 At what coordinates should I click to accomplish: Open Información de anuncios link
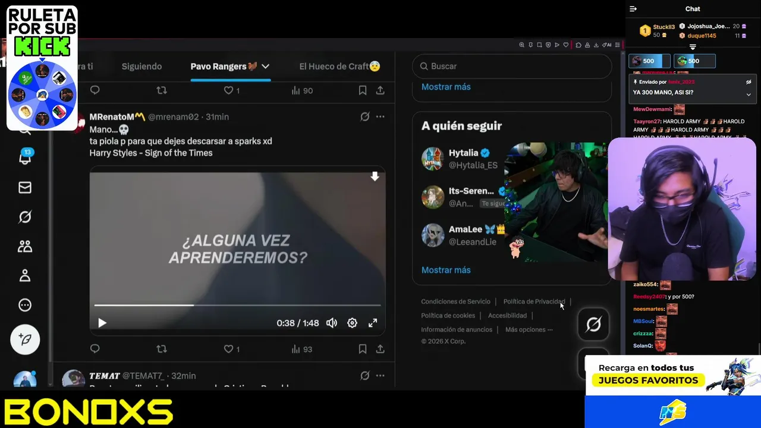pos(457,330)
